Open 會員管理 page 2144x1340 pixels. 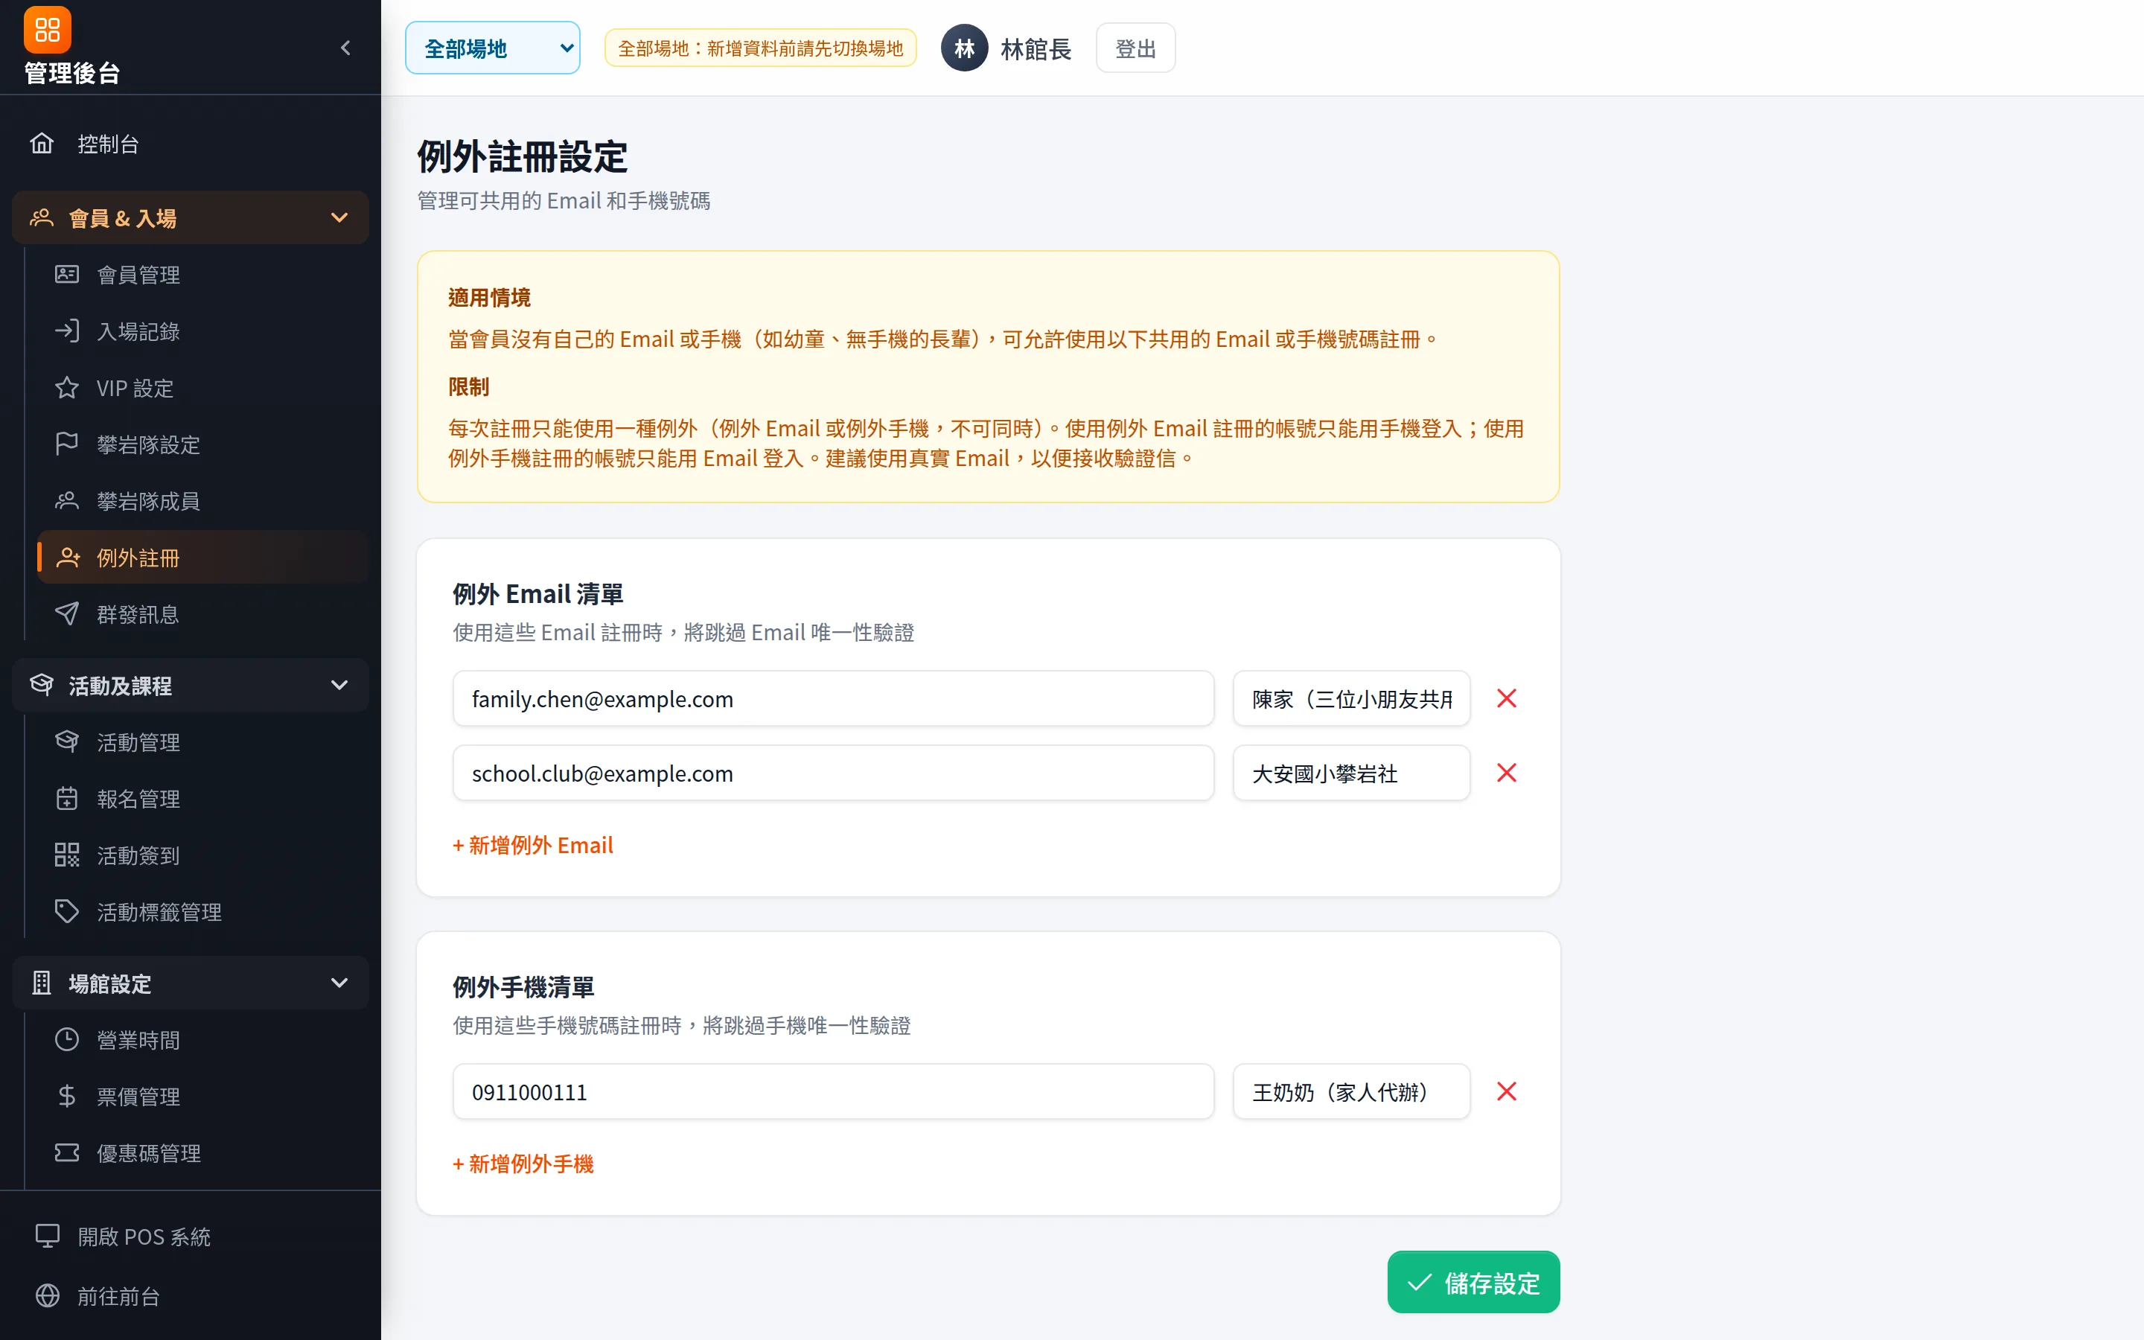coord(202,275)
